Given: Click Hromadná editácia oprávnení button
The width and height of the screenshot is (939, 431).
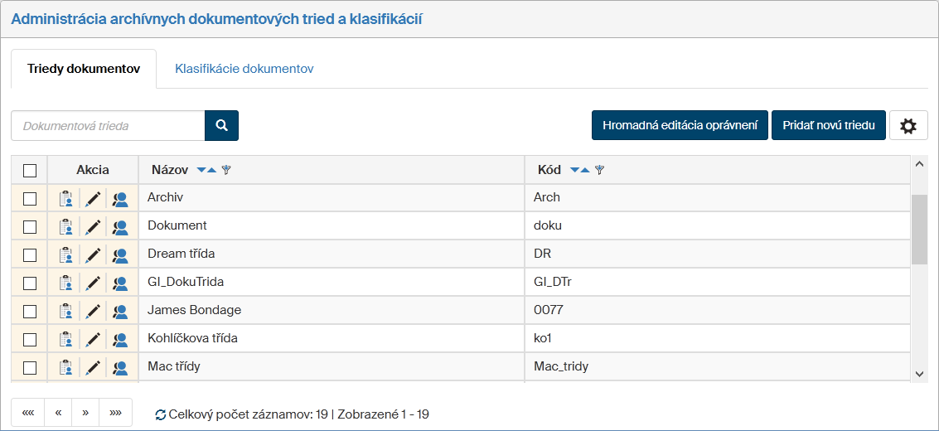Looking at the screenshot, I should coord(680,126).
